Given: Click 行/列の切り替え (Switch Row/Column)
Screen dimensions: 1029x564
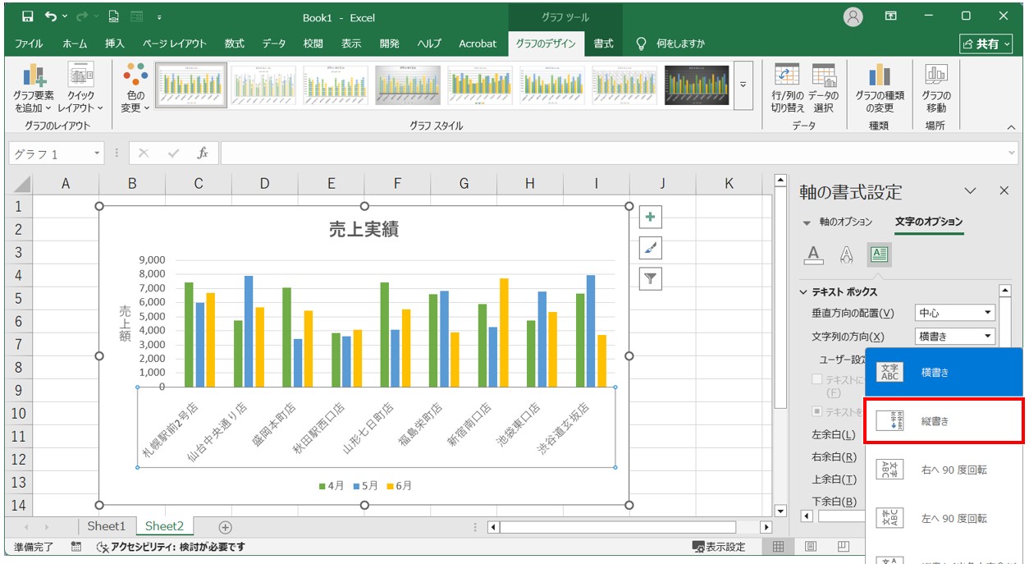Looking at the screenshot, I should [787, 89].
